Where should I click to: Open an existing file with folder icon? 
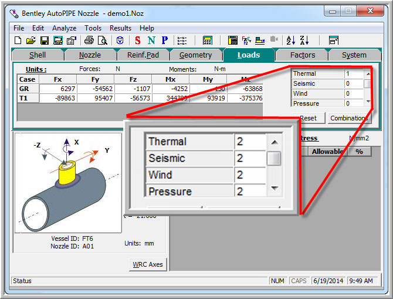click(x=31, y=40)
